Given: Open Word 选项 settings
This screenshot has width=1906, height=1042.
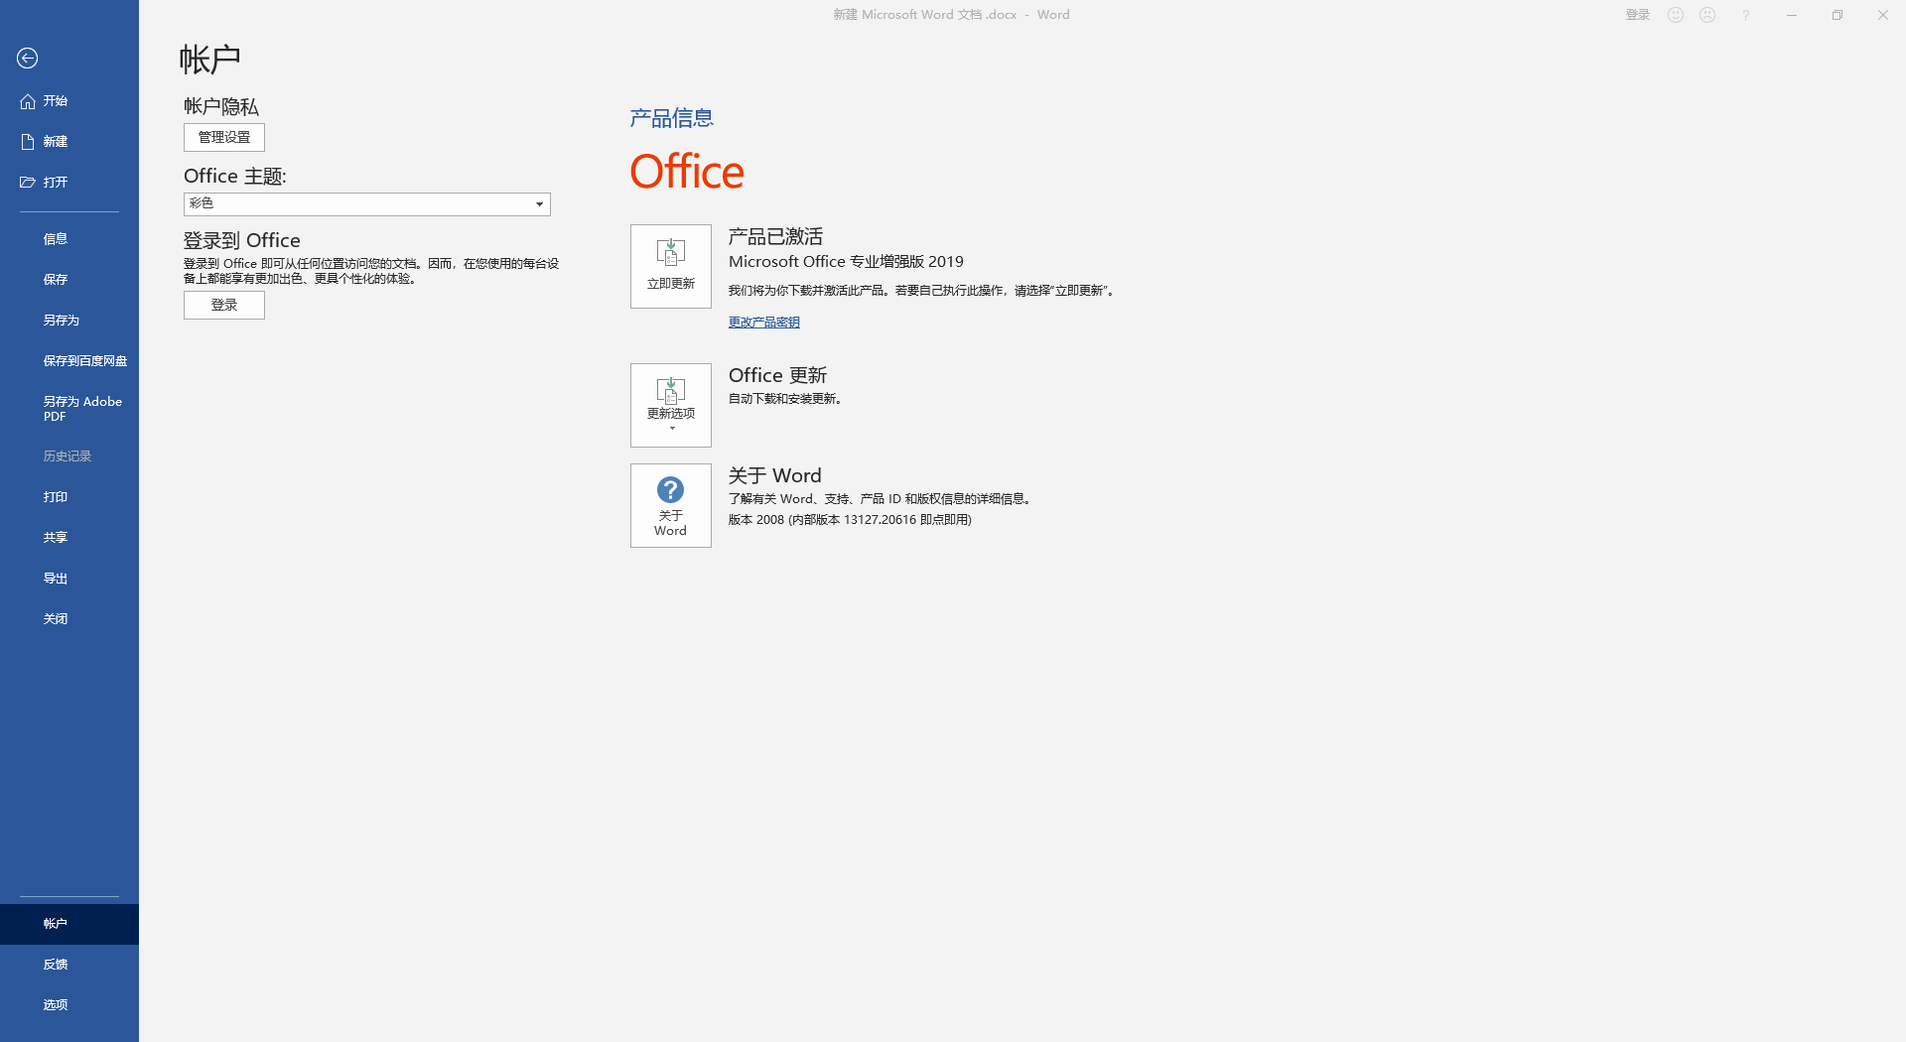Looking at the screenshot, I should (x=69, y=1005).
